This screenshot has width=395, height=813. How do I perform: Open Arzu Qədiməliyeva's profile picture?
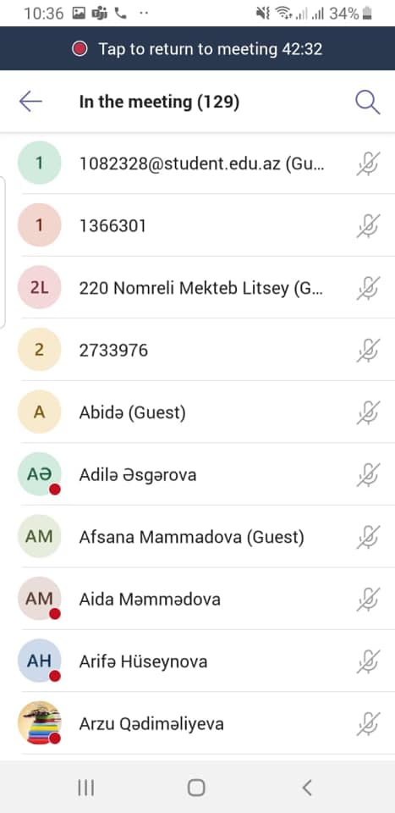coord(40,722)
